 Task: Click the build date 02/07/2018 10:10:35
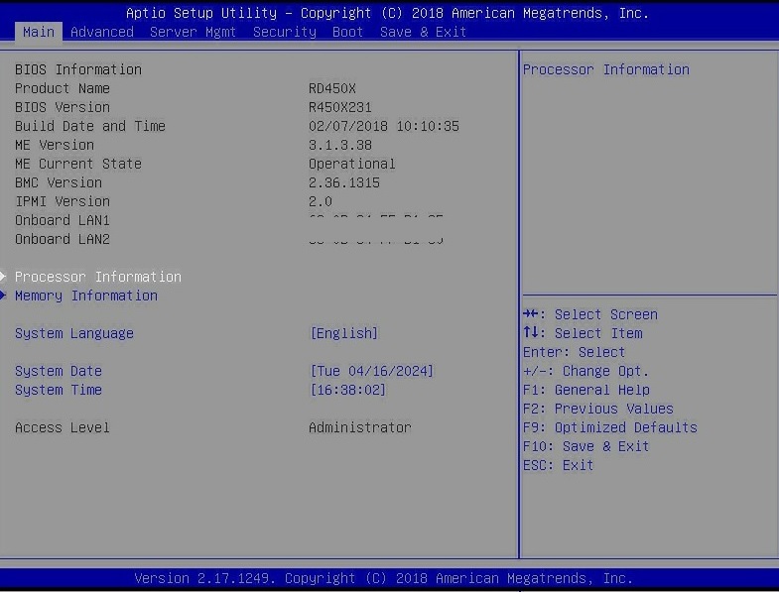(x=383, y=126)
